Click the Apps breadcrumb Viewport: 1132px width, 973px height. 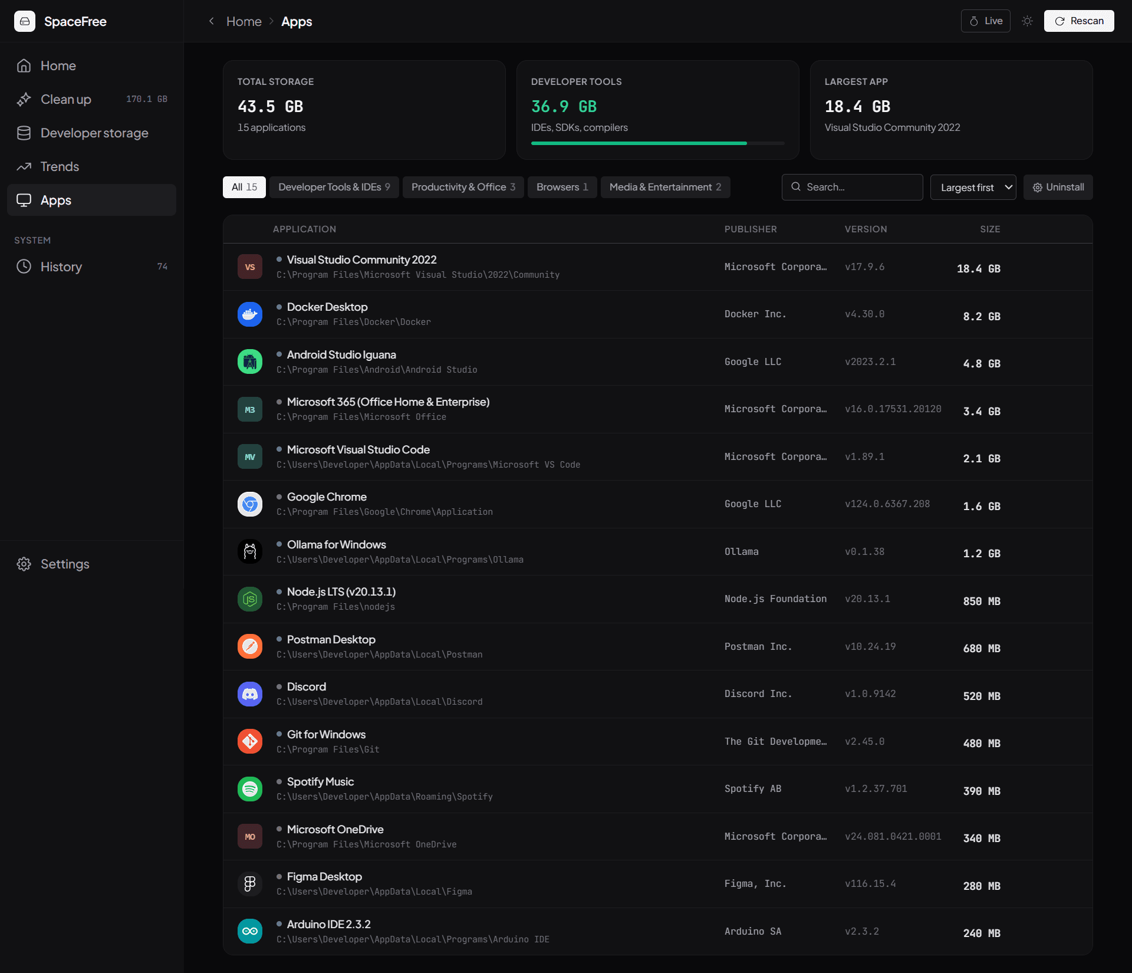[297, 21]
